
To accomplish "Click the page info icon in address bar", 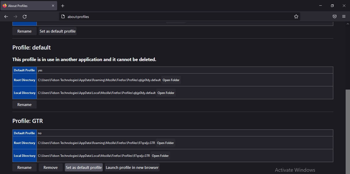I will click(63, 16).
